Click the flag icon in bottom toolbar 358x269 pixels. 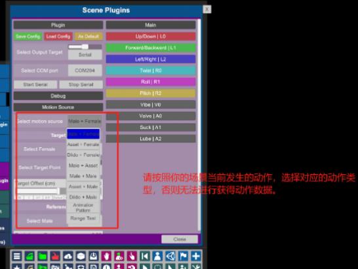point(183,256)
